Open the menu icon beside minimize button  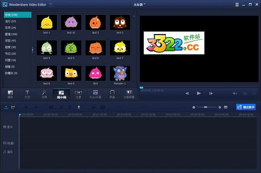coord(237,5)
